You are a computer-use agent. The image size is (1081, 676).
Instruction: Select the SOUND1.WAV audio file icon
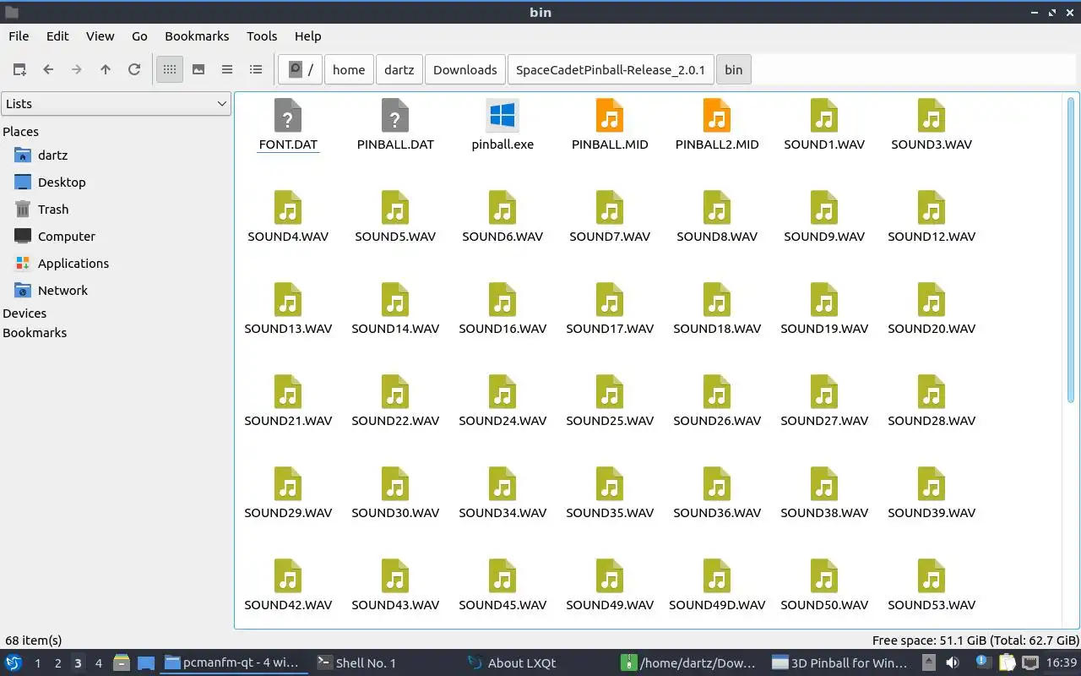coord(824,116)
